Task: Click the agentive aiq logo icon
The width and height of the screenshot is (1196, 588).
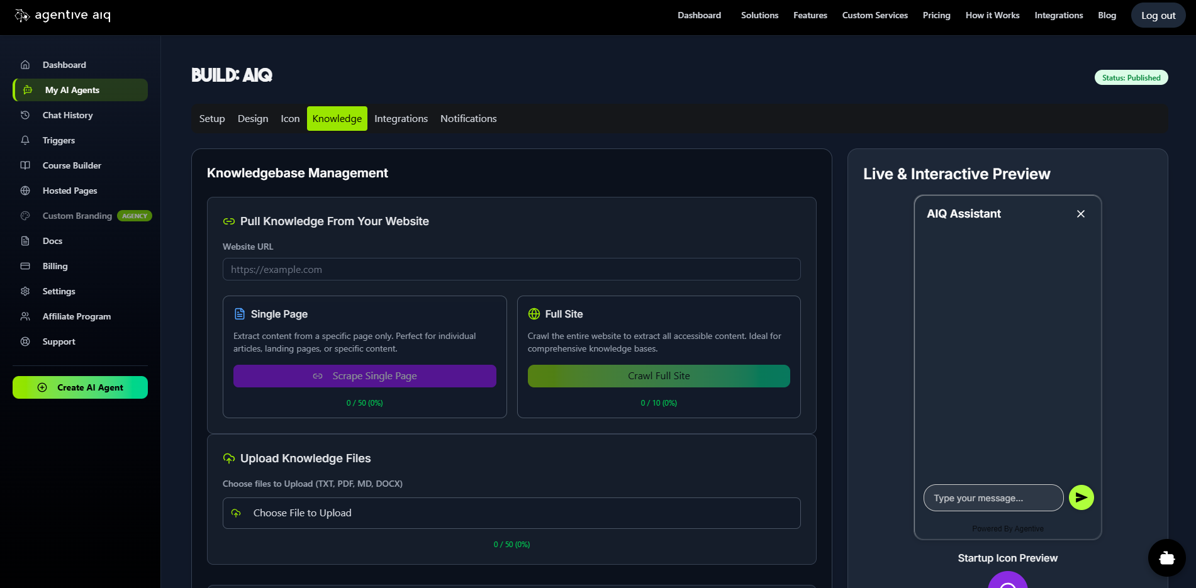Action: point(22,16)
